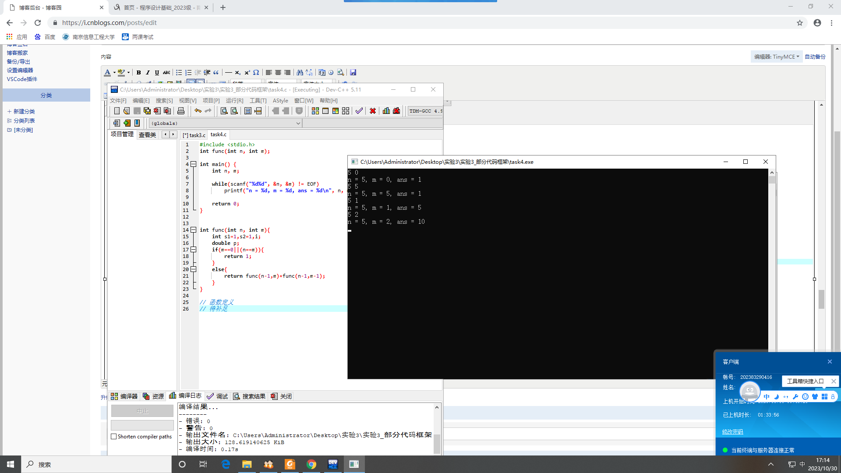Click the purple checkmark syntax check icon
Image resolution: width=841 pixels, height=473 pixels.
point(359,111)
